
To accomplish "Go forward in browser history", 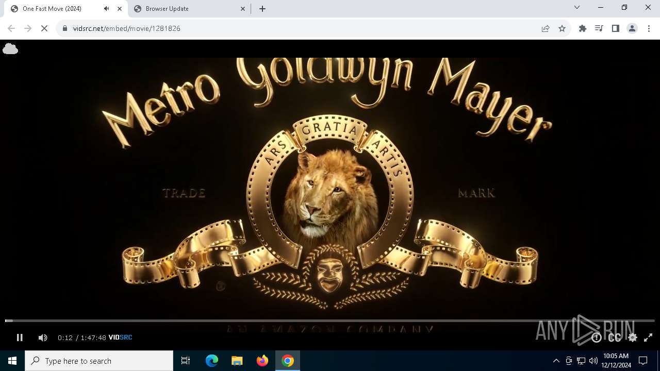I will (28, 28).
